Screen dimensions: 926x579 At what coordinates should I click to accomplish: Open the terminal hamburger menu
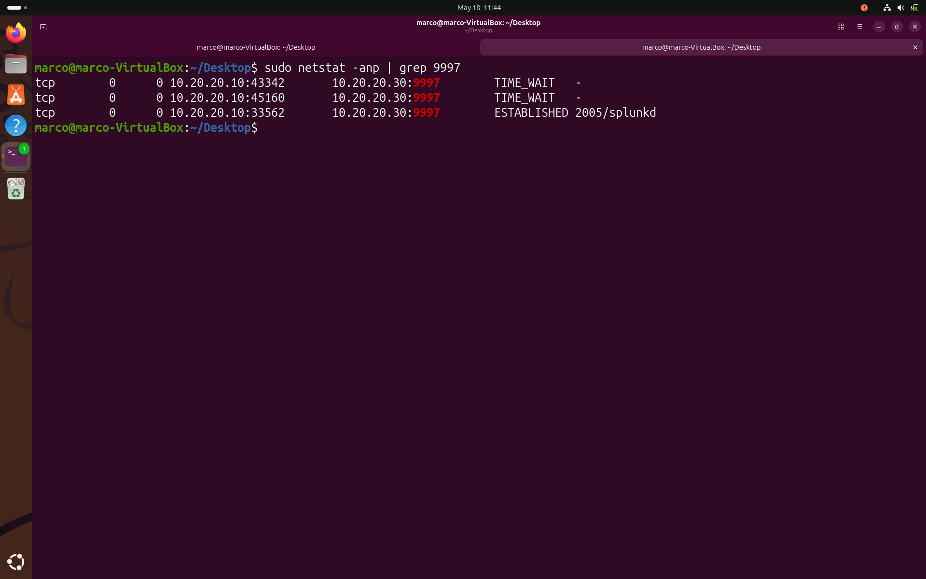[x=859, y=27]
